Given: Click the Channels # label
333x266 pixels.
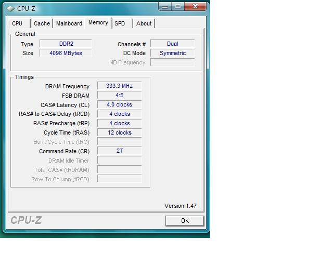Looking at the screenshot, I should [132, 44].
